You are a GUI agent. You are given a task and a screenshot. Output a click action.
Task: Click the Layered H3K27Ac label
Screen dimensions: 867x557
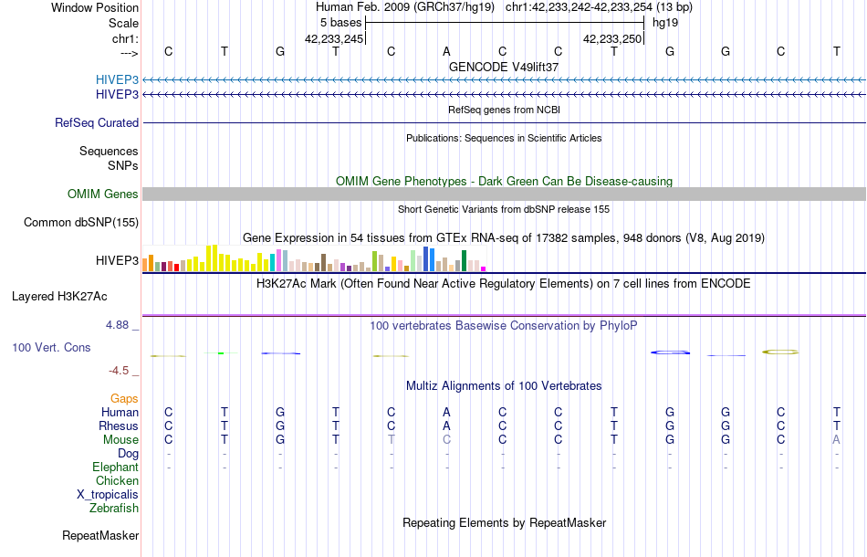[x=59, y=297]
